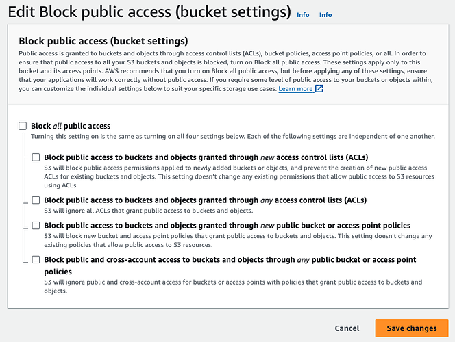Click the label about cross-account access policies
Image resolution: width=455 pixels, height=342 pixels.
tap(230, 265)
